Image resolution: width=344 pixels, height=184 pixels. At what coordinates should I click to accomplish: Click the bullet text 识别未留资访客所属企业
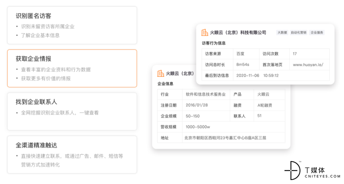click(48, 27)
